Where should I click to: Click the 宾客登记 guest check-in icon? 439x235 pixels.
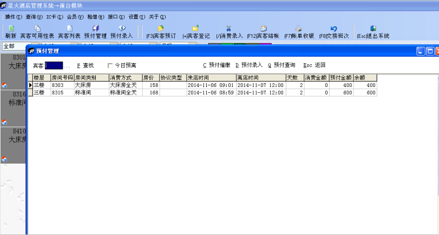[x=196, y=31]
